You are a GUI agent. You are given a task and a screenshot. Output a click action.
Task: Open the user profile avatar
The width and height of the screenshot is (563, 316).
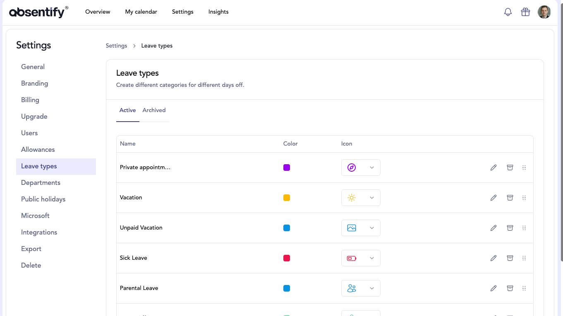pos(544,12)
